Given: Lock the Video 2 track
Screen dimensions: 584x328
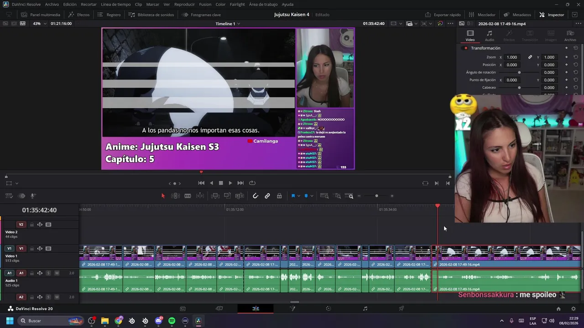Looking at the screenshot, I should pos(32,225).
